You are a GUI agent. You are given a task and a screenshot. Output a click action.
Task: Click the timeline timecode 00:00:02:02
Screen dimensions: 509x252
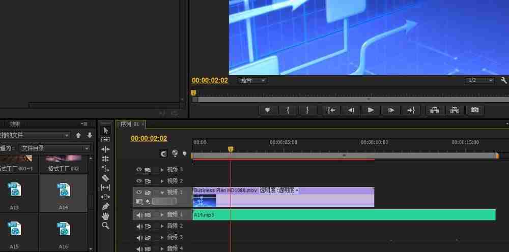(x=149, y=138)
